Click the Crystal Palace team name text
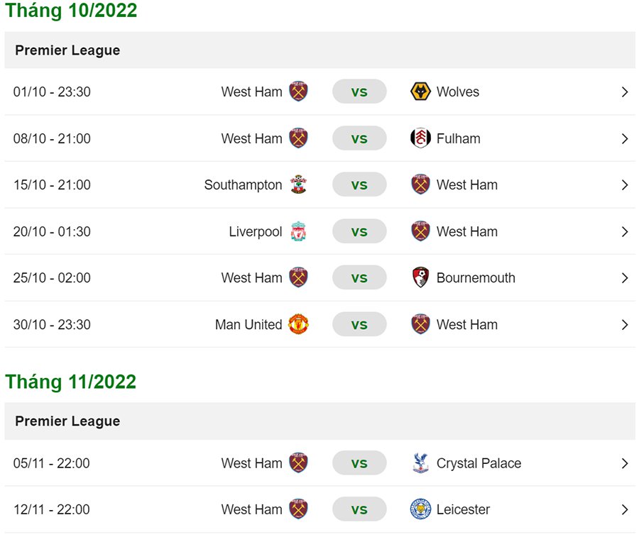This screenshot has width=639, height=537. tap(480, 463)
